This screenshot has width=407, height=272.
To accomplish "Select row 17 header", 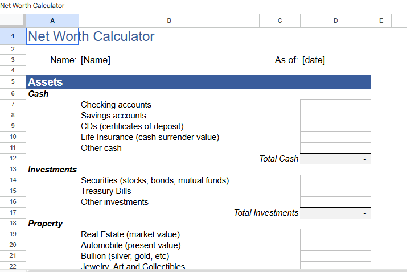I will [13, 213].
